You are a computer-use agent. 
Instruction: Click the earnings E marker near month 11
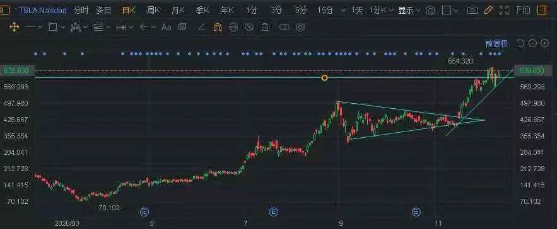[x=416, y=212]
